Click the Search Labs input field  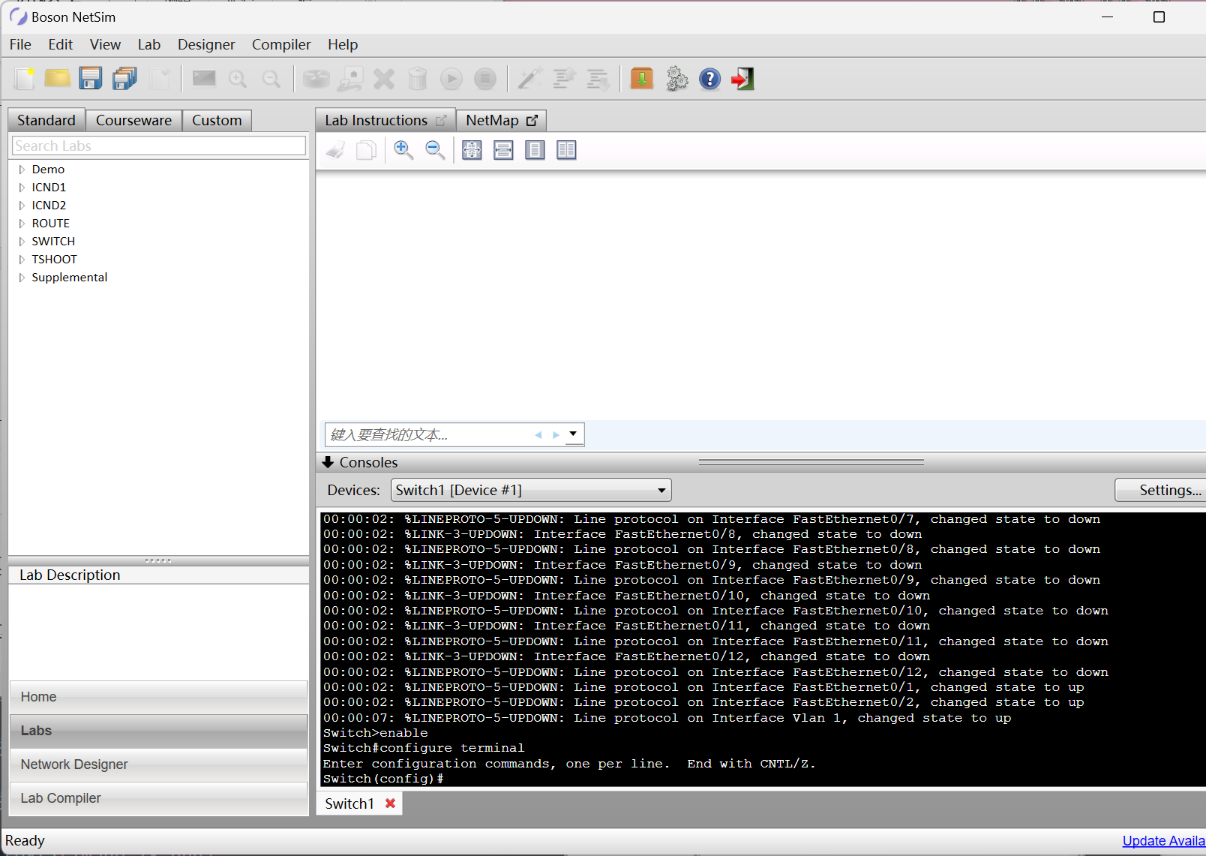(158, 146)
